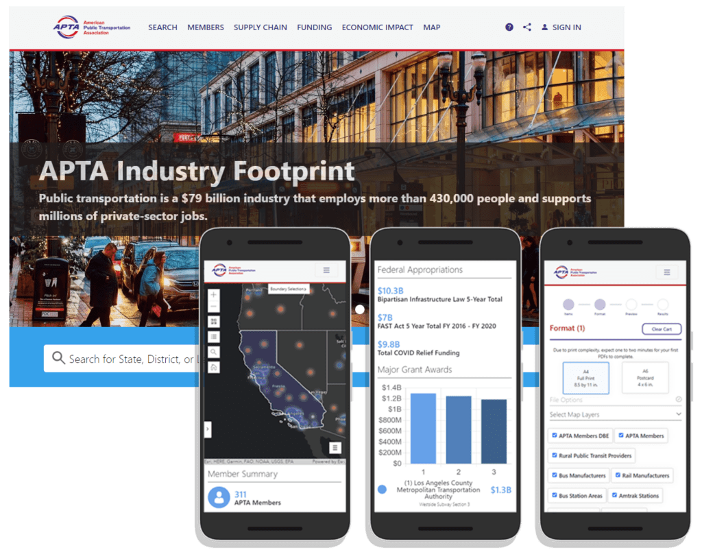Click the map search magnifier icon
Viewport: 702px width, 550px height.
pyautogui.click(x=213, y=352)
